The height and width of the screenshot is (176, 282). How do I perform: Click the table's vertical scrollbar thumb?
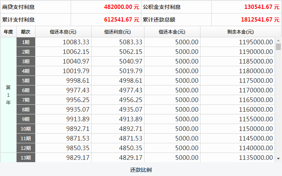(x=279, y=47)
